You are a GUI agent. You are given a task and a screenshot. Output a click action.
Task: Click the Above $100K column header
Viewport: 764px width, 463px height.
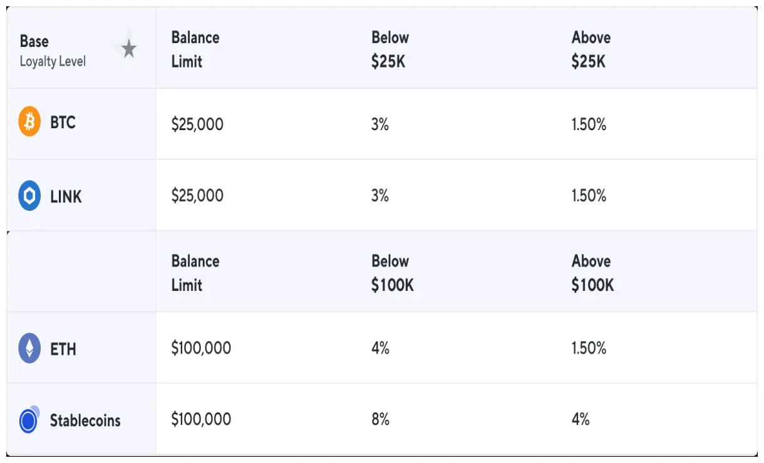point(592,273)
